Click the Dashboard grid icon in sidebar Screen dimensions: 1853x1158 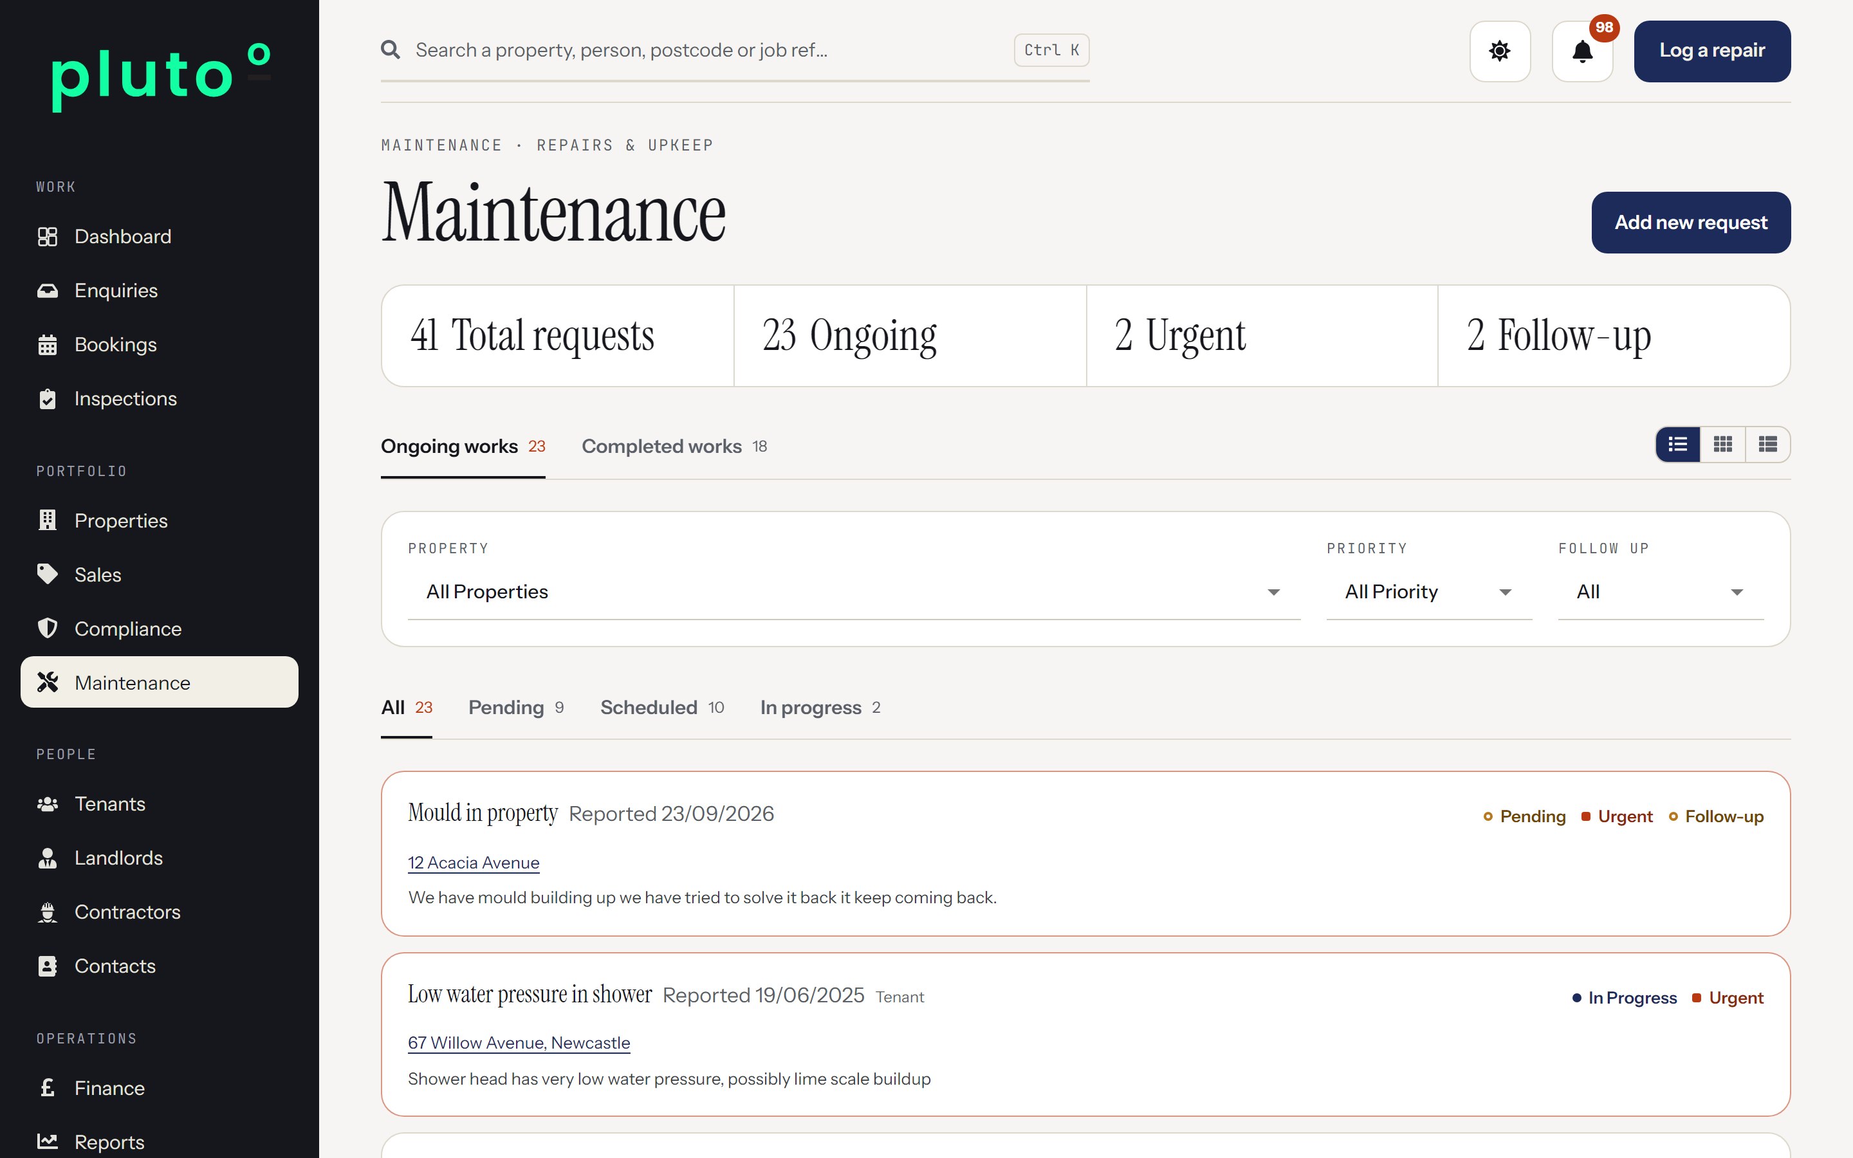tap(48, 237)
